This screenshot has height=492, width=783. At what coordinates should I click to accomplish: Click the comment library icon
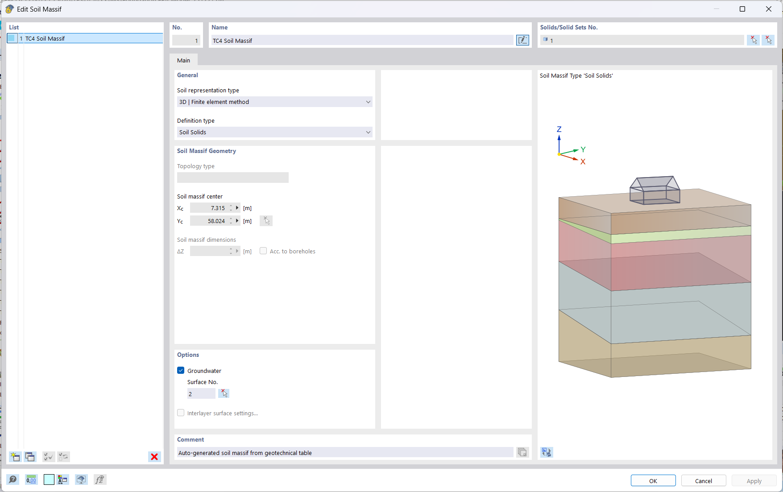coord(522,452)
